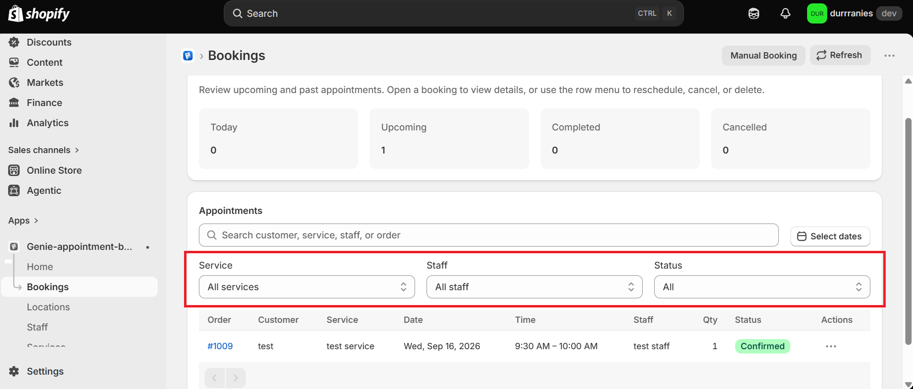Open the Sidekick assistant icon

tap(754, 13)
